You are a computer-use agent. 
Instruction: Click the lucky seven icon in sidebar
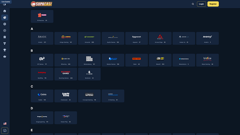click(x=5, y=44)
